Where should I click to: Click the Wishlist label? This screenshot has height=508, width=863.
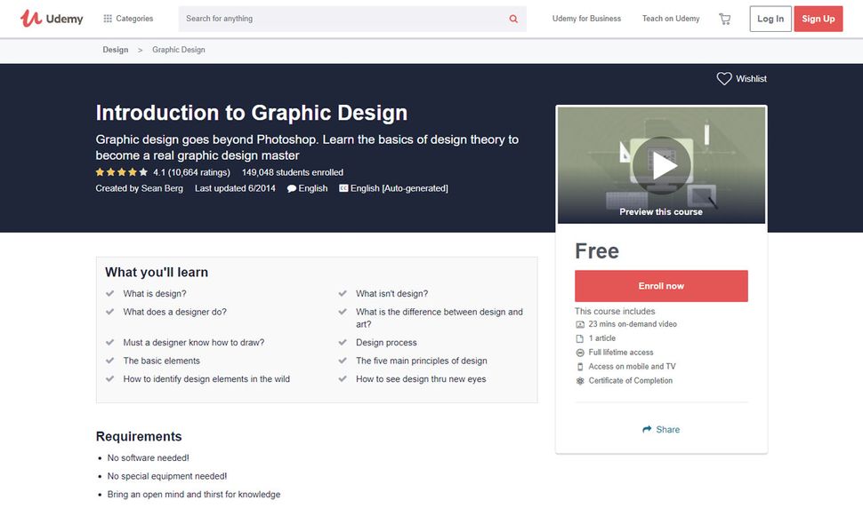751,79
